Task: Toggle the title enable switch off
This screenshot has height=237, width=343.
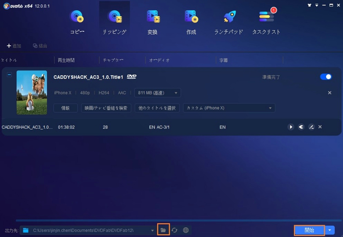Action: pos(325,77)
